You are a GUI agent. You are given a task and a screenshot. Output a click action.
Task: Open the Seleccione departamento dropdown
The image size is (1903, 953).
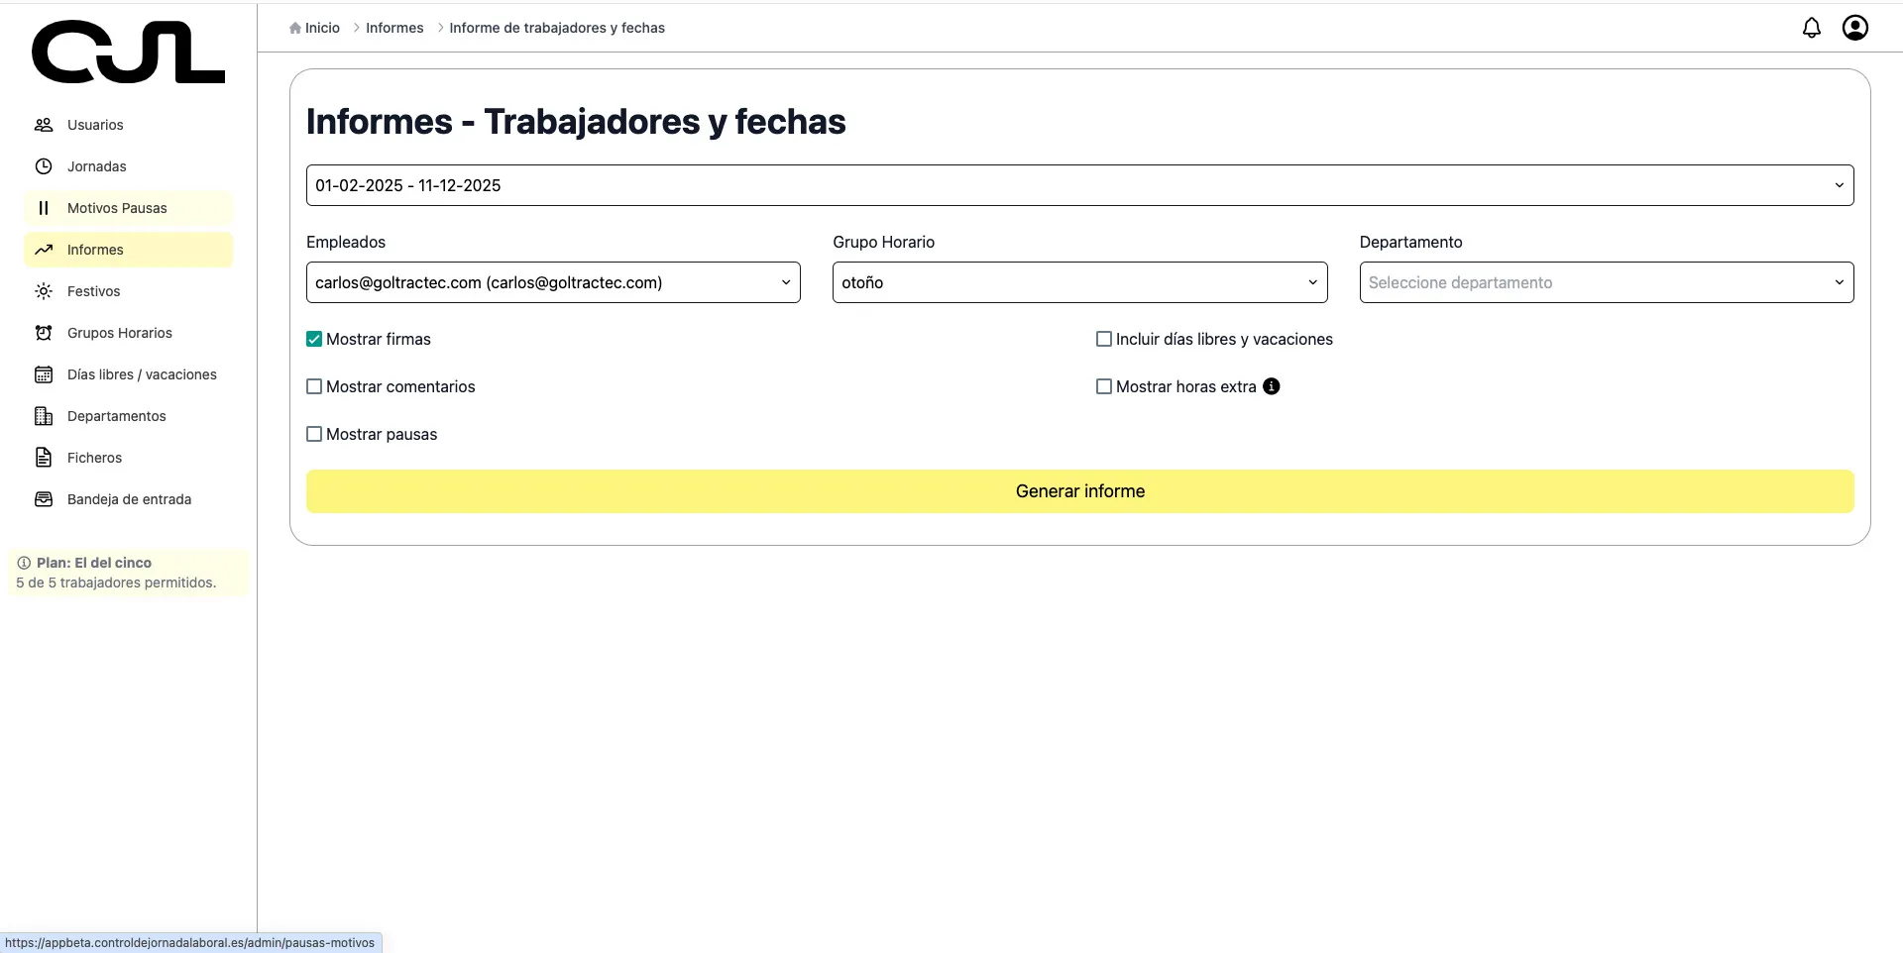pyautogui.click(x=1606, y=282)
